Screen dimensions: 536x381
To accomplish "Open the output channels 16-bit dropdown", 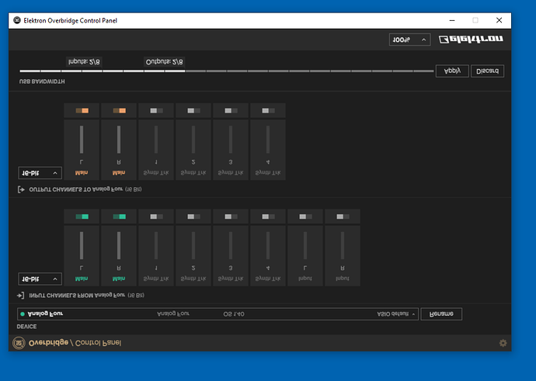I will 40,173.
